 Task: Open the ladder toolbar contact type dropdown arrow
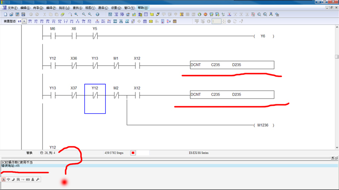(24, 21)
